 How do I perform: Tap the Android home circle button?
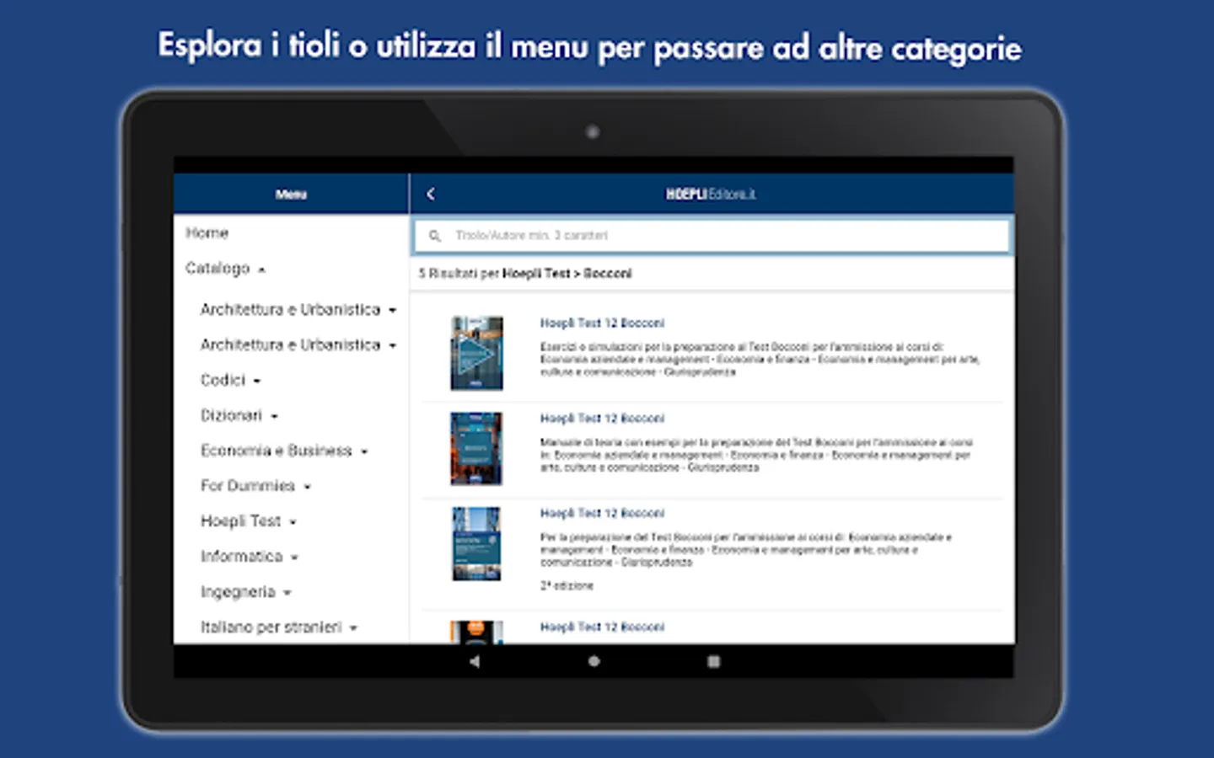[x=594, y=661]
